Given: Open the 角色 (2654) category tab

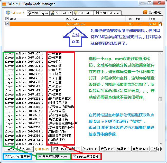Looking at the screenshot, I should [x=140, y=149].
